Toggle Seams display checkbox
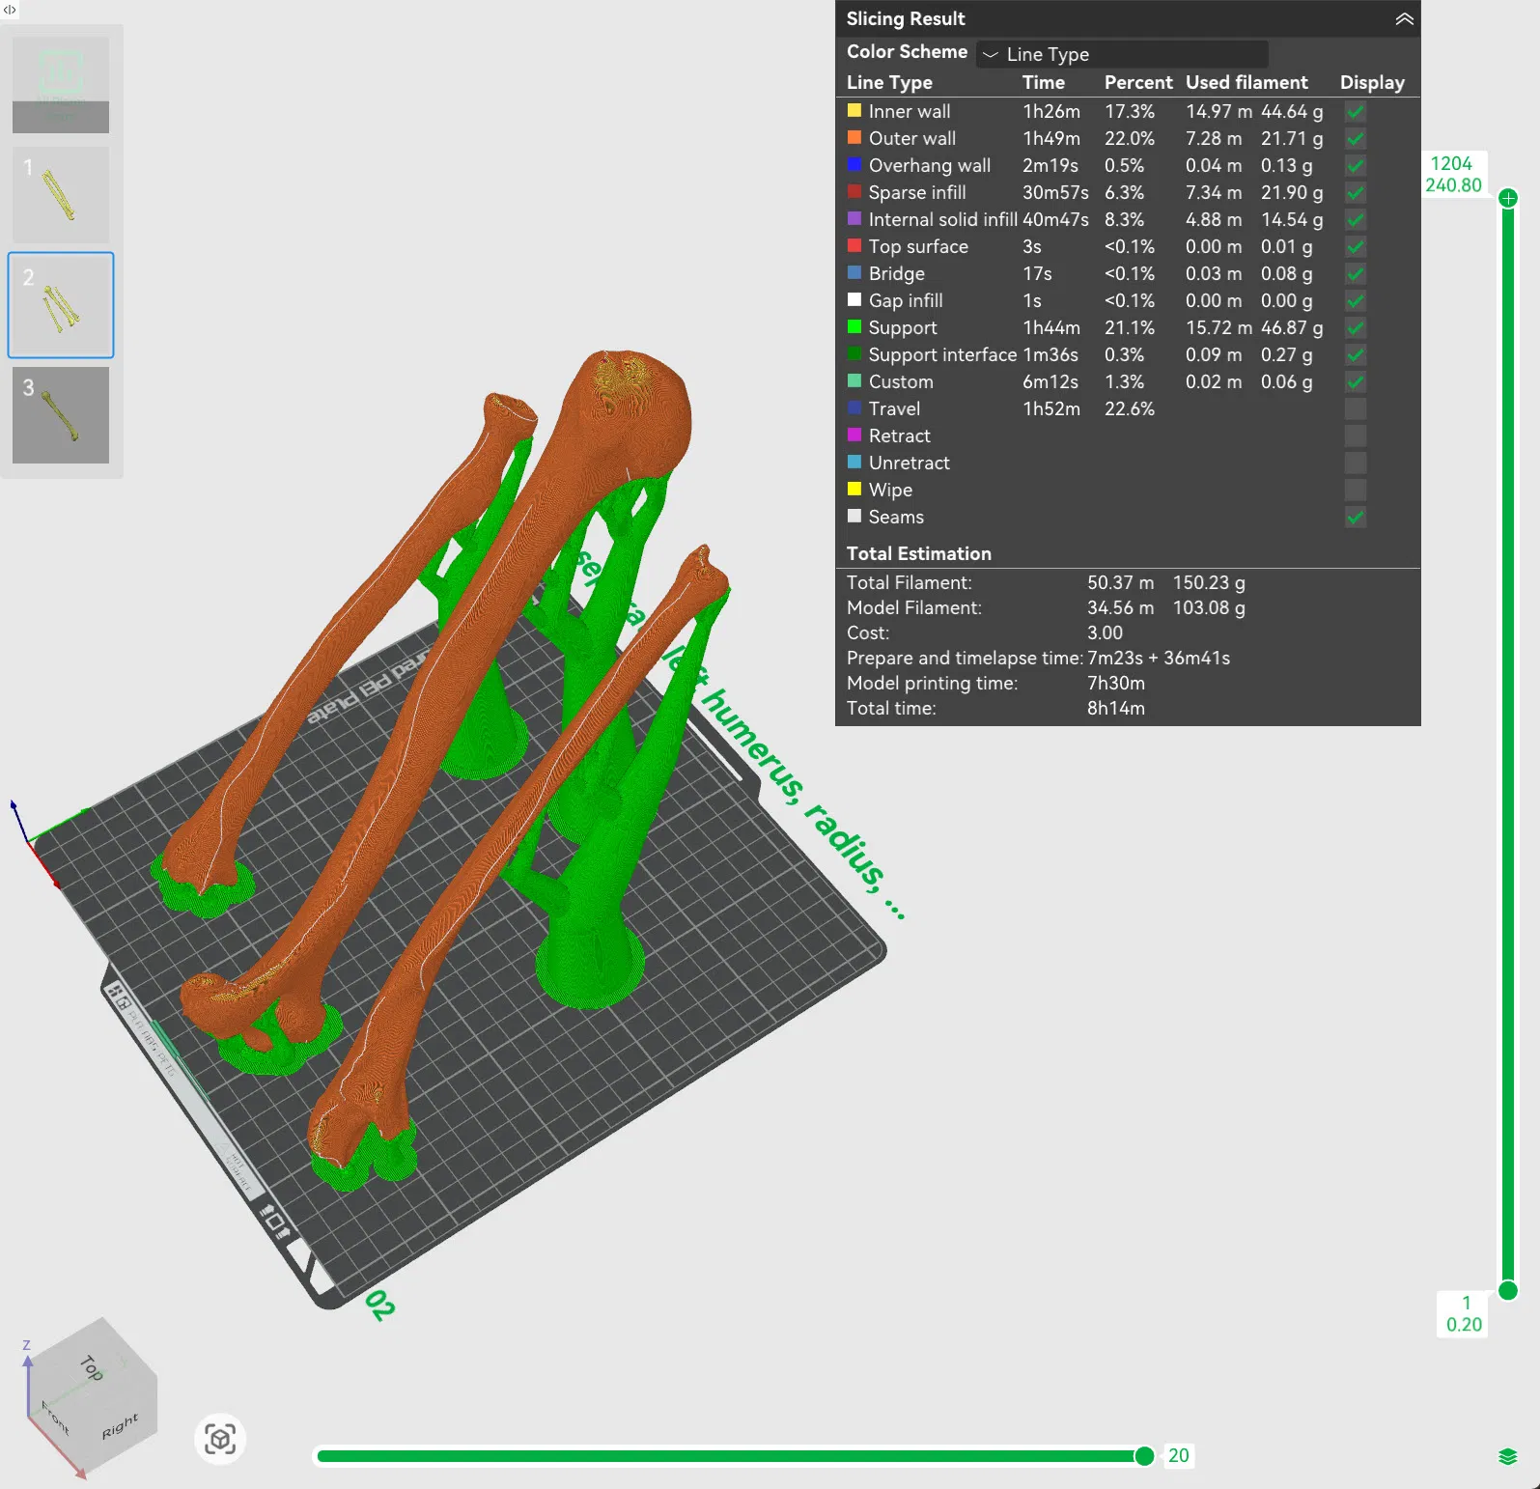Screen dimensions: 1540x1489 click(1356, 517)
